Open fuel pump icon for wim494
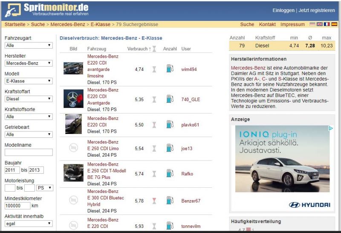 [x=170, y=68]
